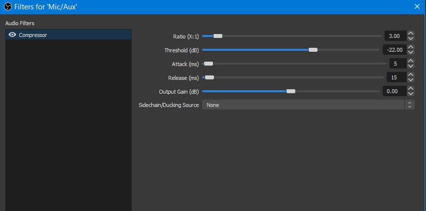
Task: Select the Compressor filter row
Action: click(x=69, y=35)
